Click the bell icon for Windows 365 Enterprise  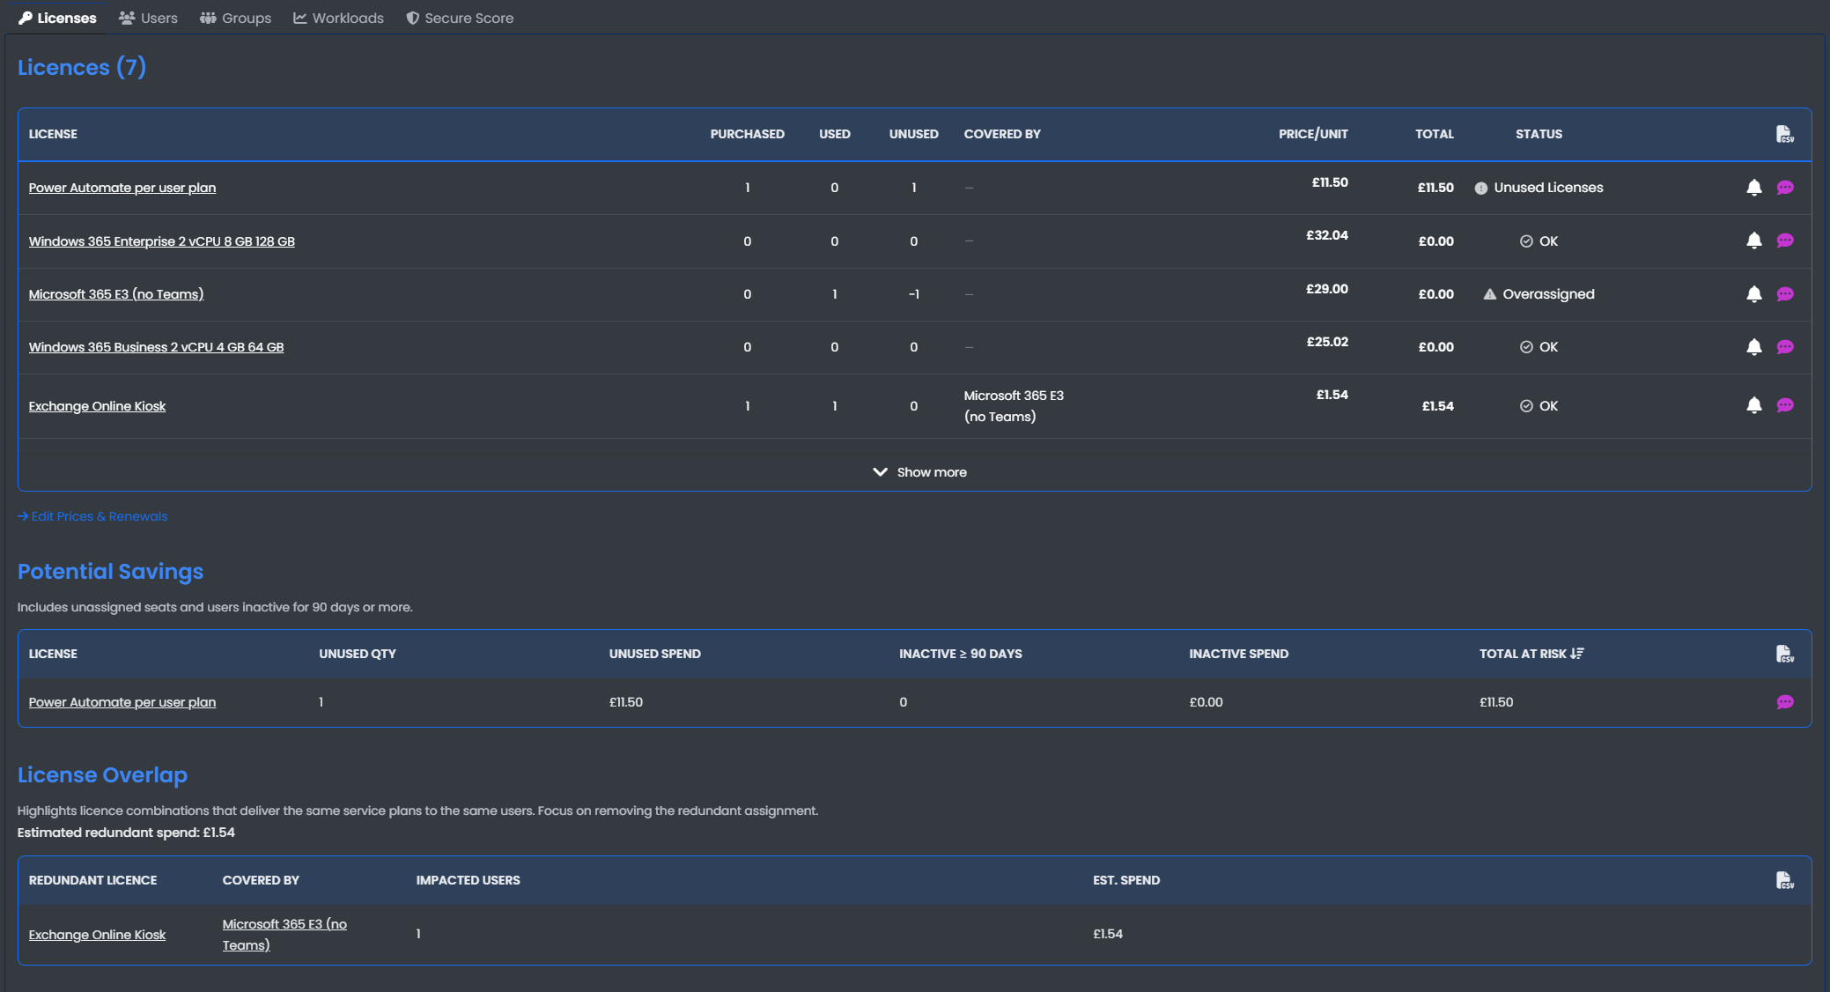pyautogui.click(x=1753, y=241)
